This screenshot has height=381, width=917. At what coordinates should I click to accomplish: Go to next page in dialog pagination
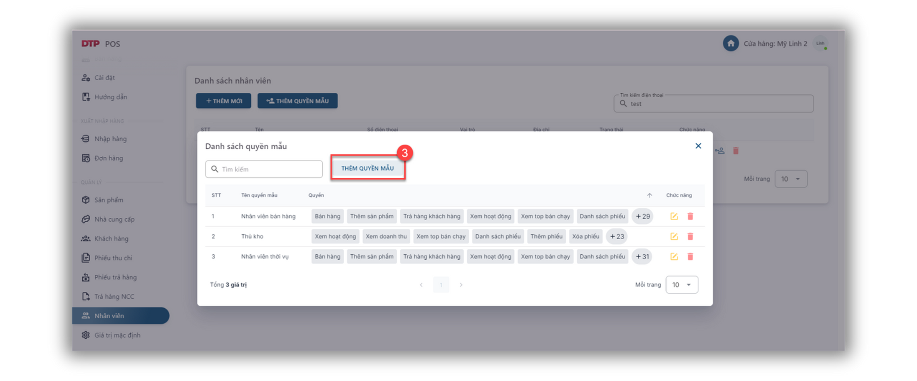(x=461, y=285)
